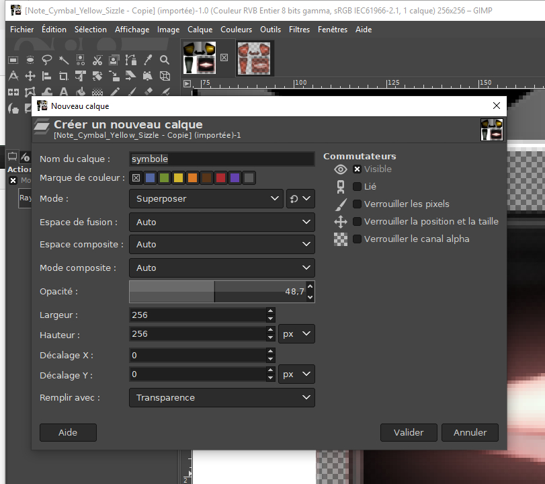This screenshot has height=484, width=545.
Task: Select the Text tool
Action: coord(64,92)
